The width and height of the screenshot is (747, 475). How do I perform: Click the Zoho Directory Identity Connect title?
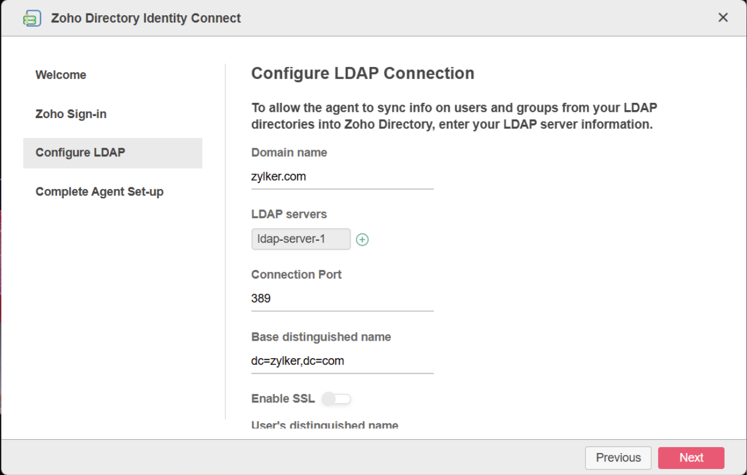coord(146,18)
